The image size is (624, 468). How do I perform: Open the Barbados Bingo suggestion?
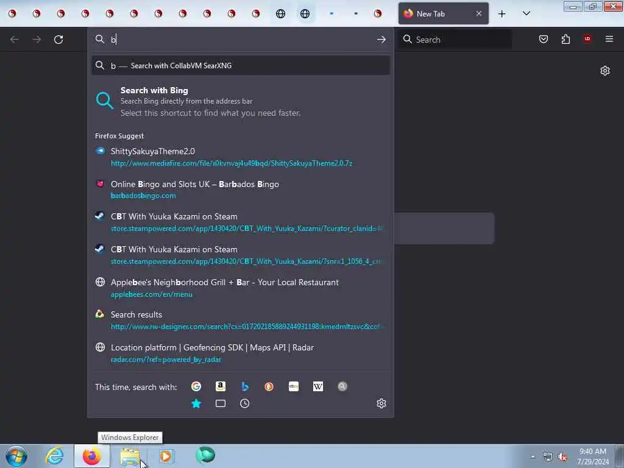click(240, 190)
